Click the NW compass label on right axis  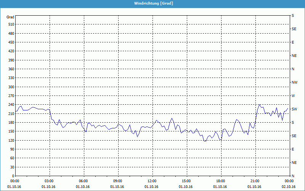pos(294,83)
